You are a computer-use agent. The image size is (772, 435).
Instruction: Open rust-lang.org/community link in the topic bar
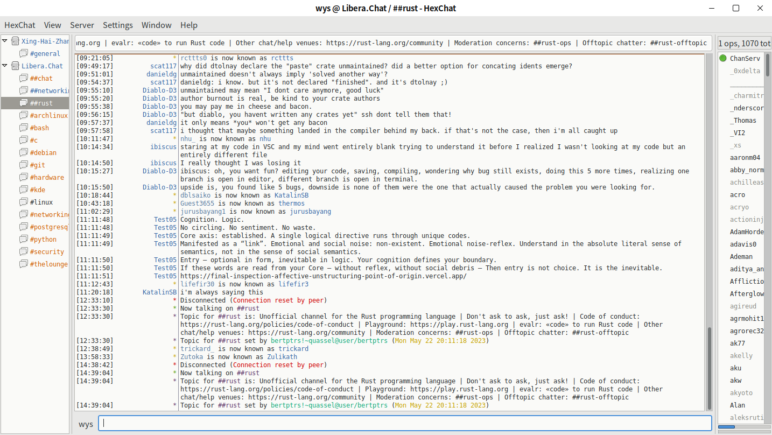point(384,43)
